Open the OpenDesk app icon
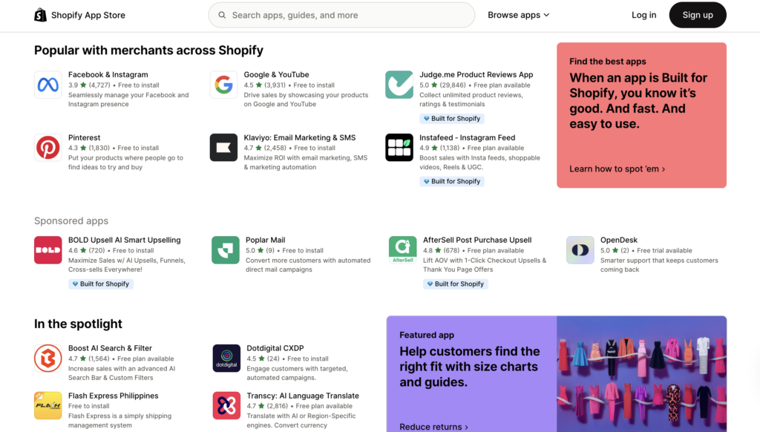 pos(580,250)
